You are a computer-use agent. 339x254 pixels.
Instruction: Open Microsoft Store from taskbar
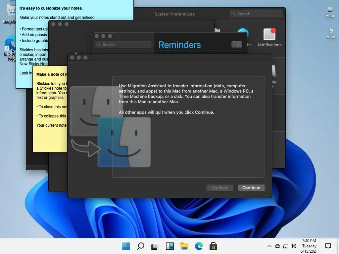[214, 246]
